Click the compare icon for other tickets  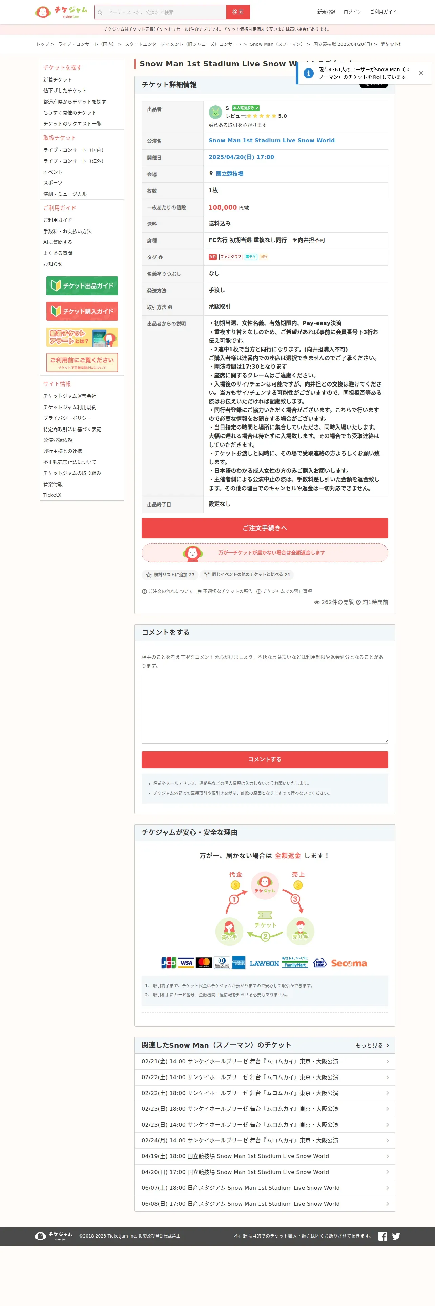click(207, 575)
